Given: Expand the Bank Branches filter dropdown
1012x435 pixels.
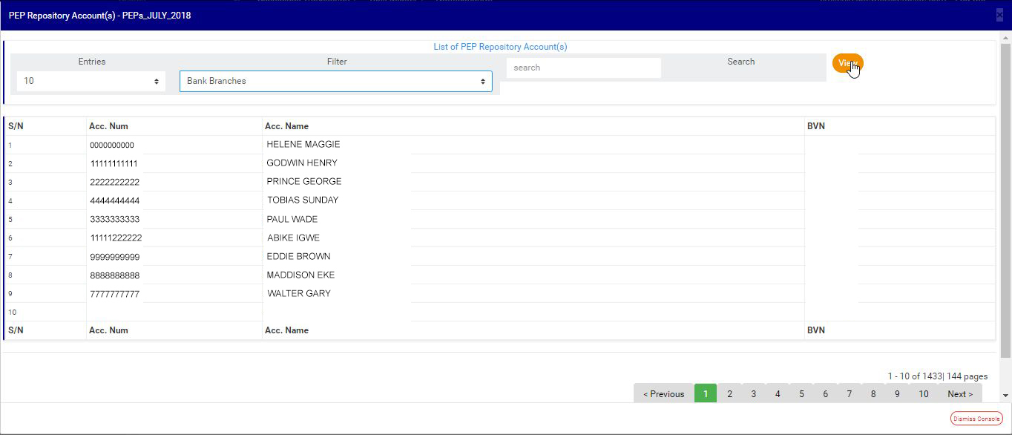Looking at the screenshot, I should 335,81.
